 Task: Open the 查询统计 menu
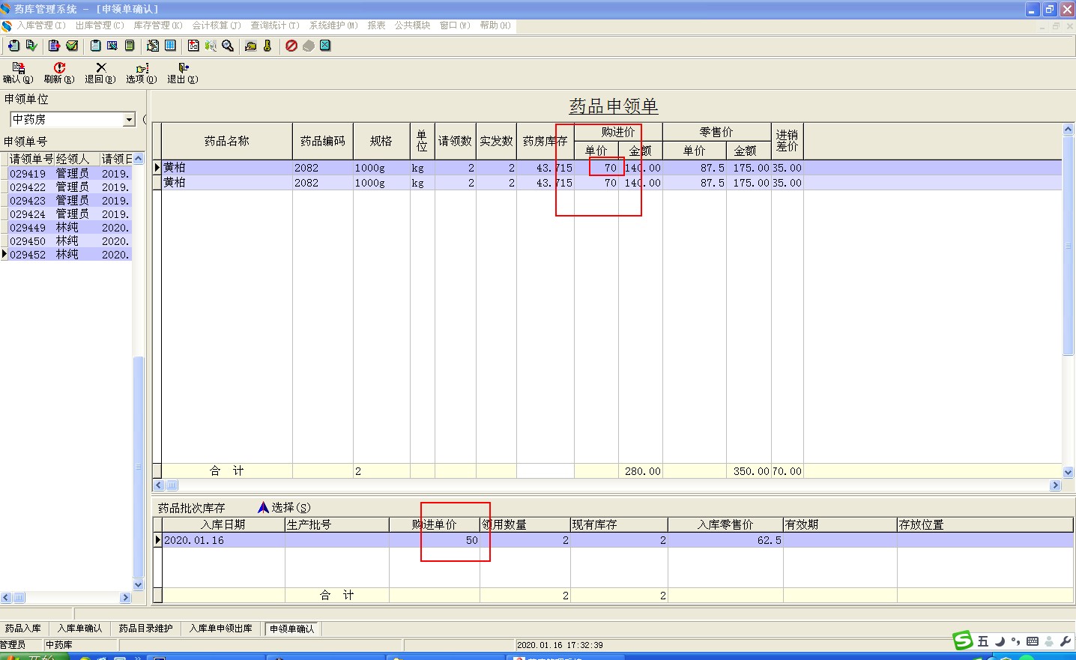tap(275, 25)
